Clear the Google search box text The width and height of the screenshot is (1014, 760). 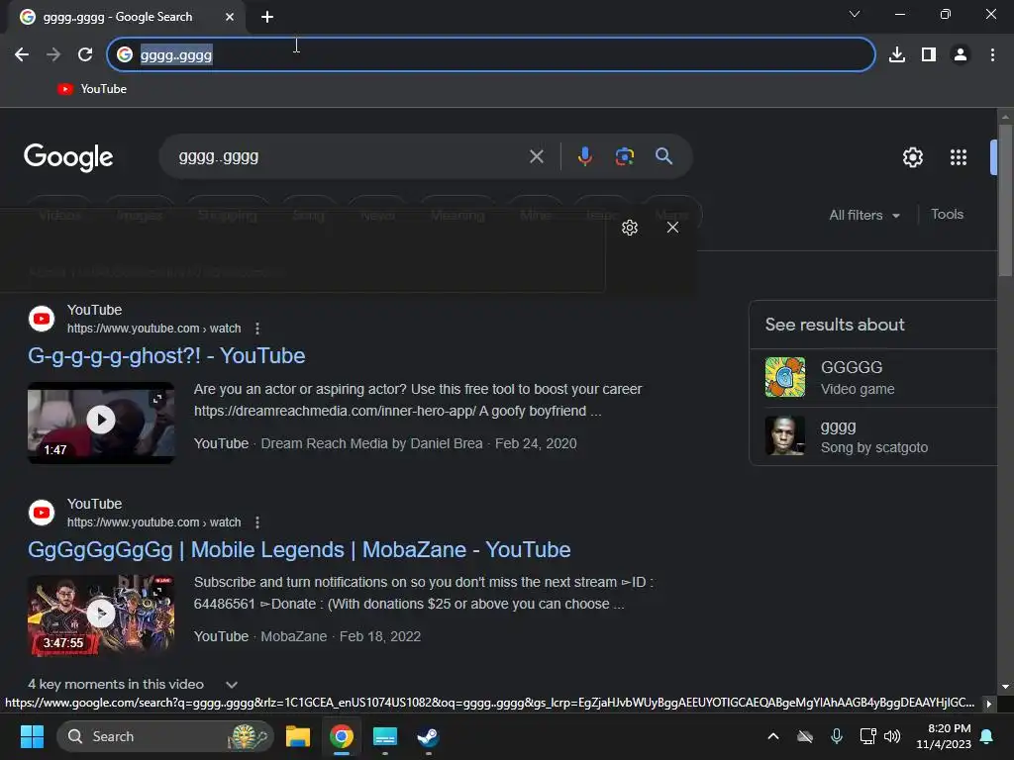[536, 156]
